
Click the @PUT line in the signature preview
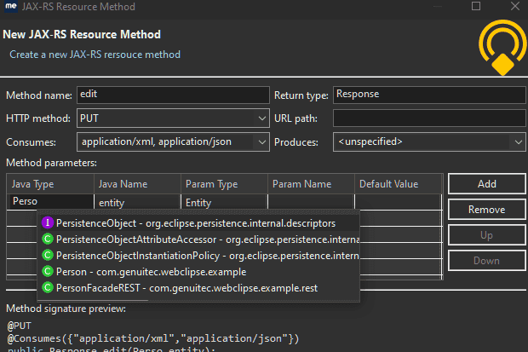pos(20,326)
